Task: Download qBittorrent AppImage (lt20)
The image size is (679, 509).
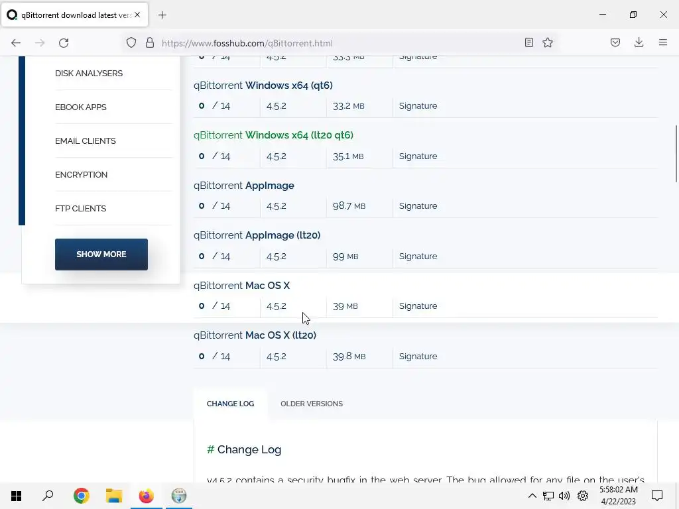Action: (257, 235)
